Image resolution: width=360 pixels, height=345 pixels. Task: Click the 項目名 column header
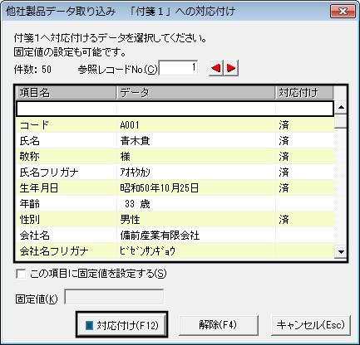coord(67,93)
